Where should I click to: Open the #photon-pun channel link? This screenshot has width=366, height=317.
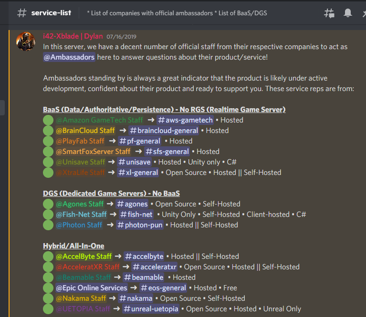(x=140, y=225)
